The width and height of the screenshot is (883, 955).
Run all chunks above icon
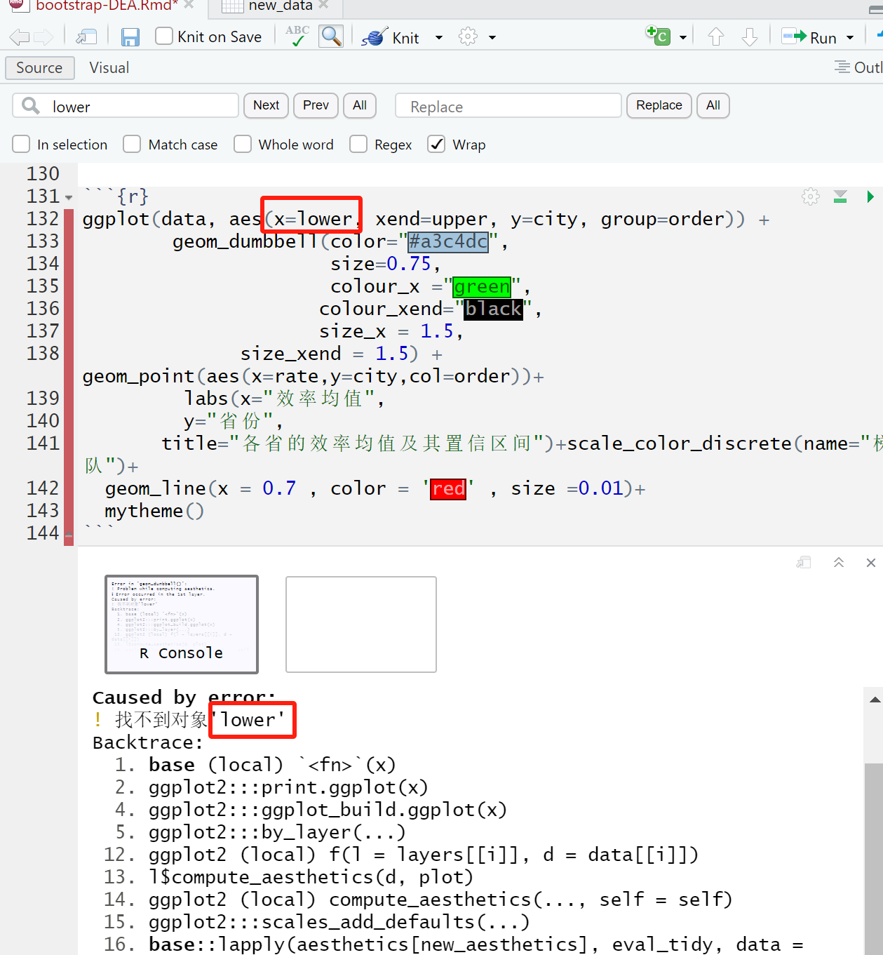pyautogui.click(x=840, y=196)
